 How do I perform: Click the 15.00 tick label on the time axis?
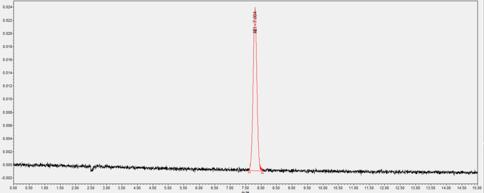click(477, 188)
